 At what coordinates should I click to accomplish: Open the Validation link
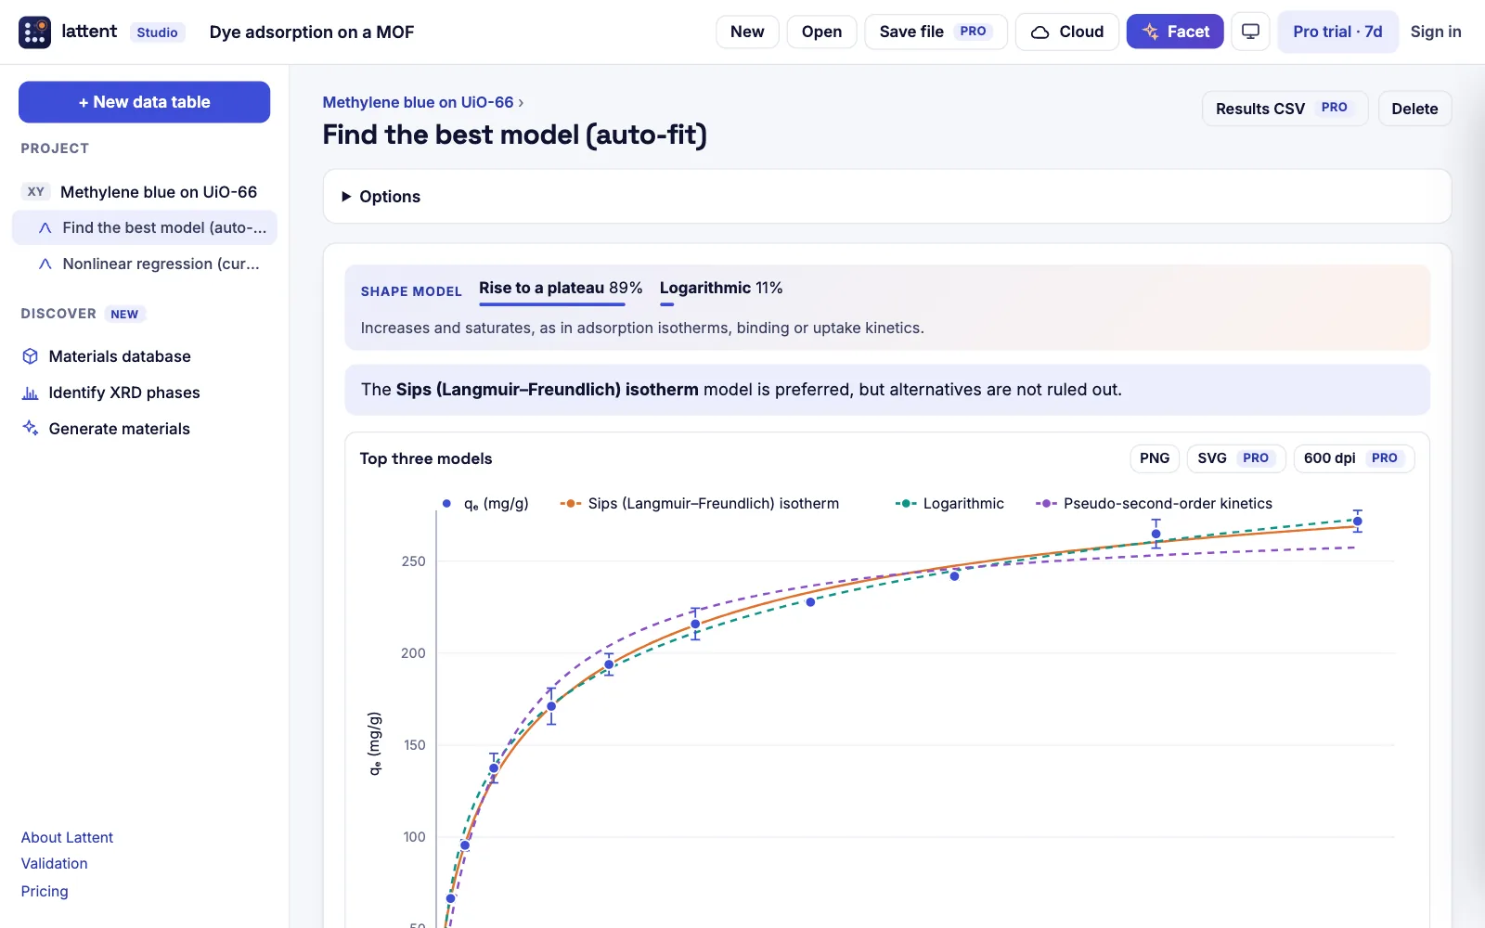[x=54, y=863]
